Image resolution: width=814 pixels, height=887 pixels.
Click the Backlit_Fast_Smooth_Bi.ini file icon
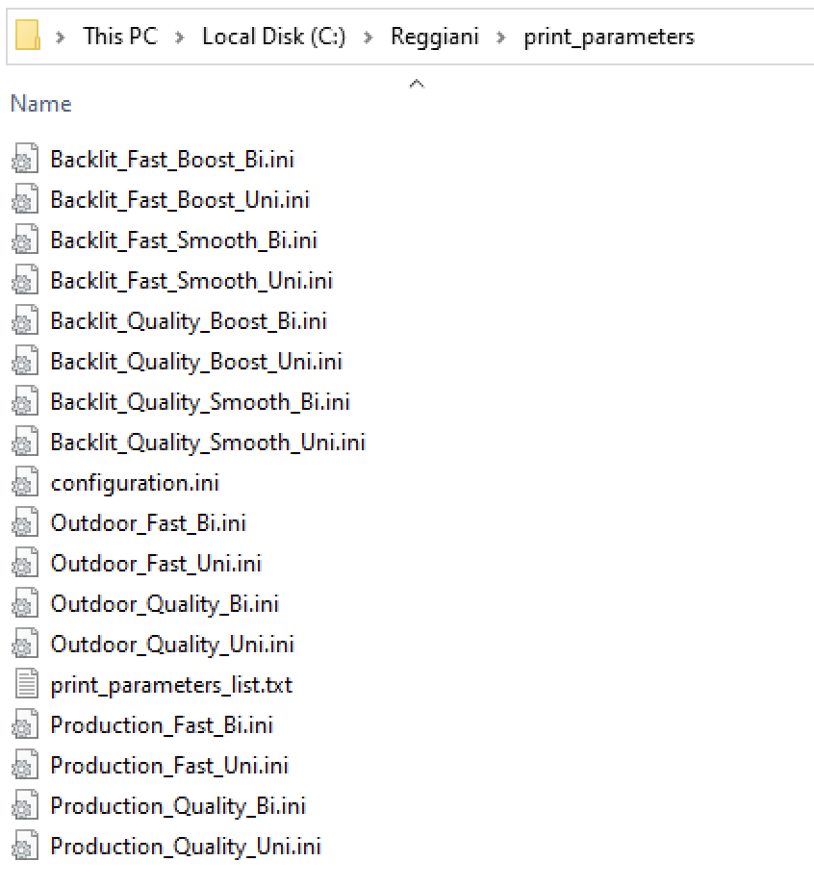pos(25,240)
